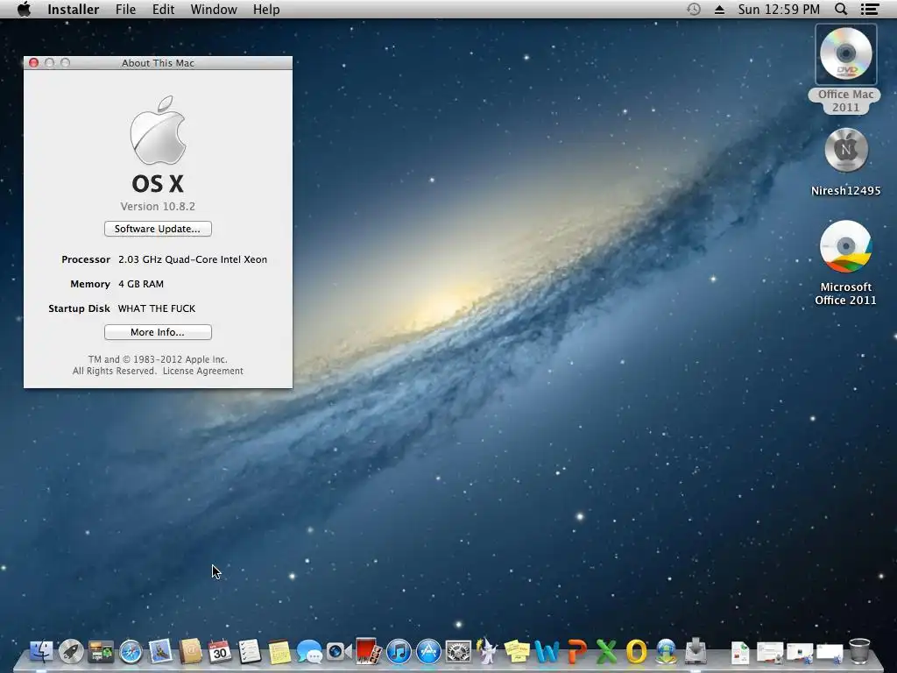Open the Help menu

click(x=266, y=10)
